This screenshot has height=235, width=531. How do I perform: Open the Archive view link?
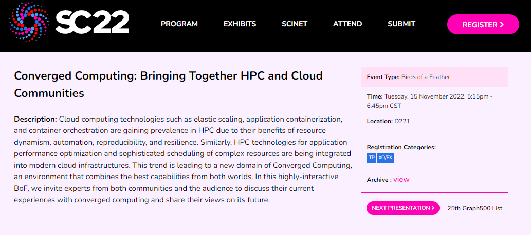click(401, 179)
